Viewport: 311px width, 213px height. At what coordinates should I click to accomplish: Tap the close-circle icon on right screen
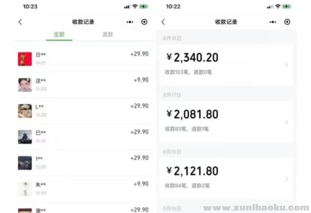pos(287,22)
